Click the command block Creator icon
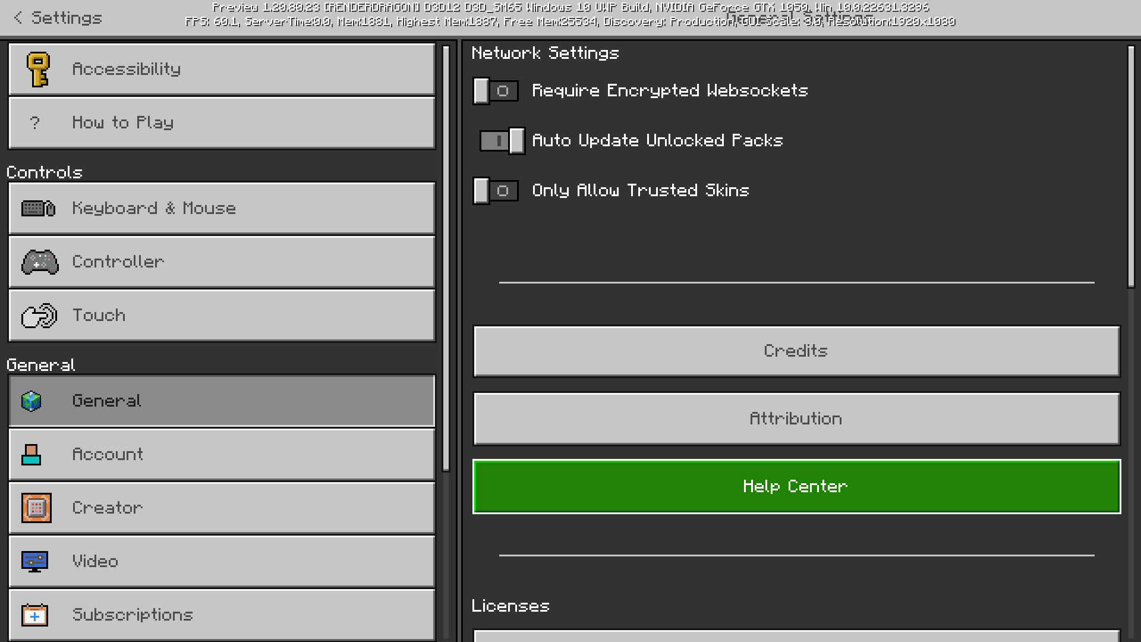Image resolution: width=1141 pixels, height=642 pixels. (36, 508)
